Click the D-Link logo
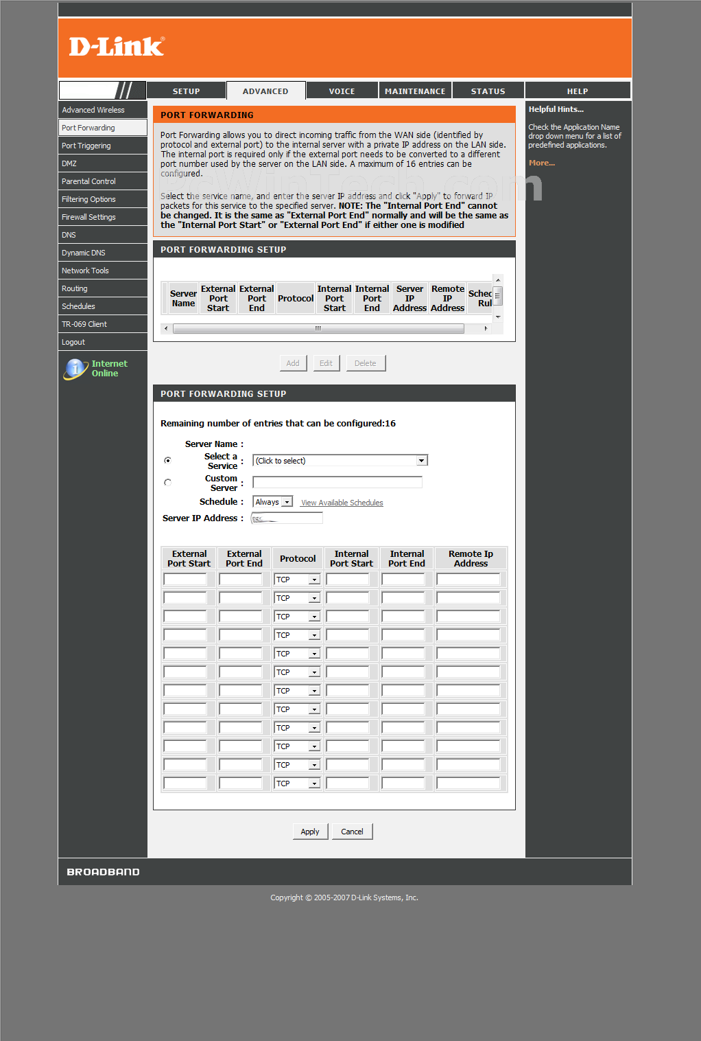Screen dimensions: 701x1041 (117, 47)
